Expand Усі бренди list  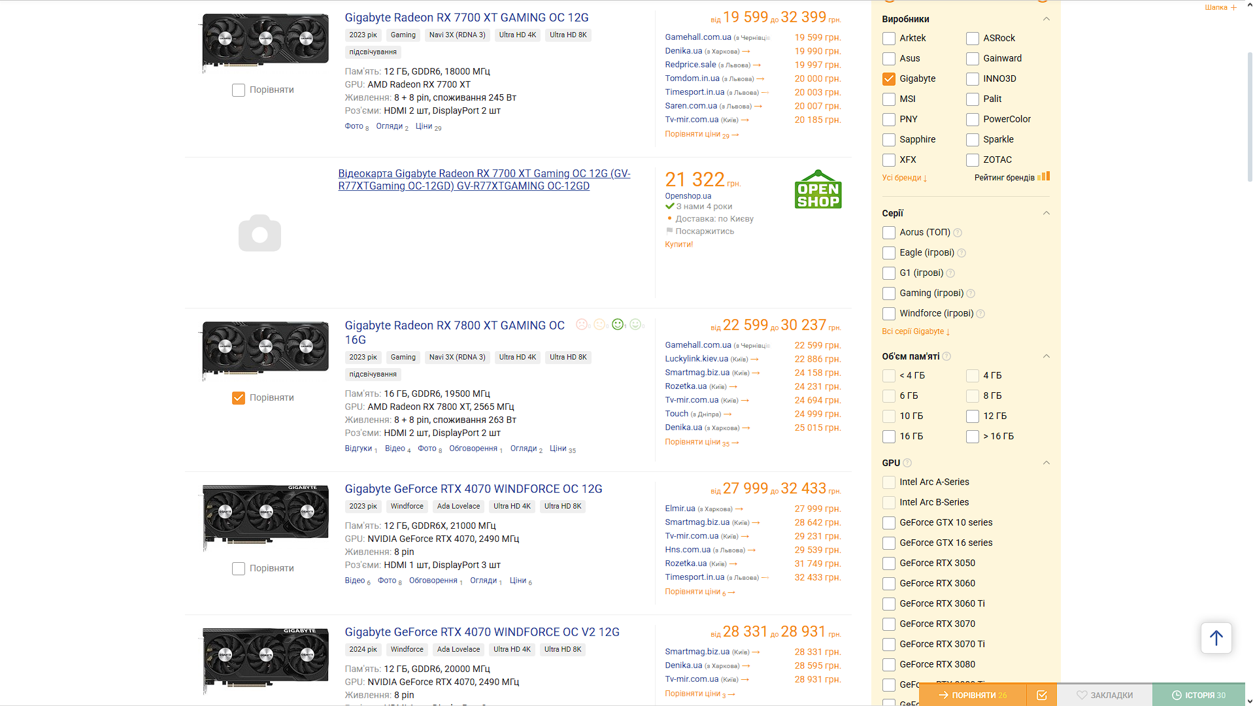905,178
